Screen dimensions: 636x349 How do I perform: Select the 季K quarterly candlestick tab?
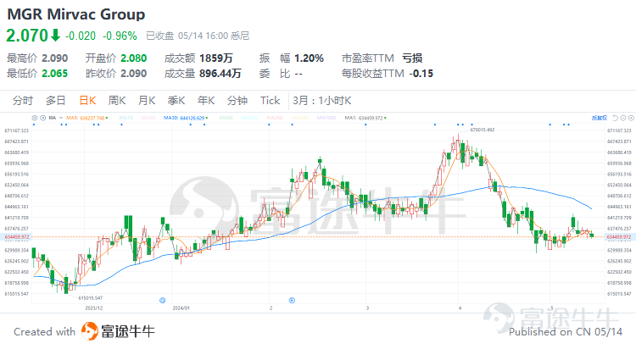tap(176, 101)
